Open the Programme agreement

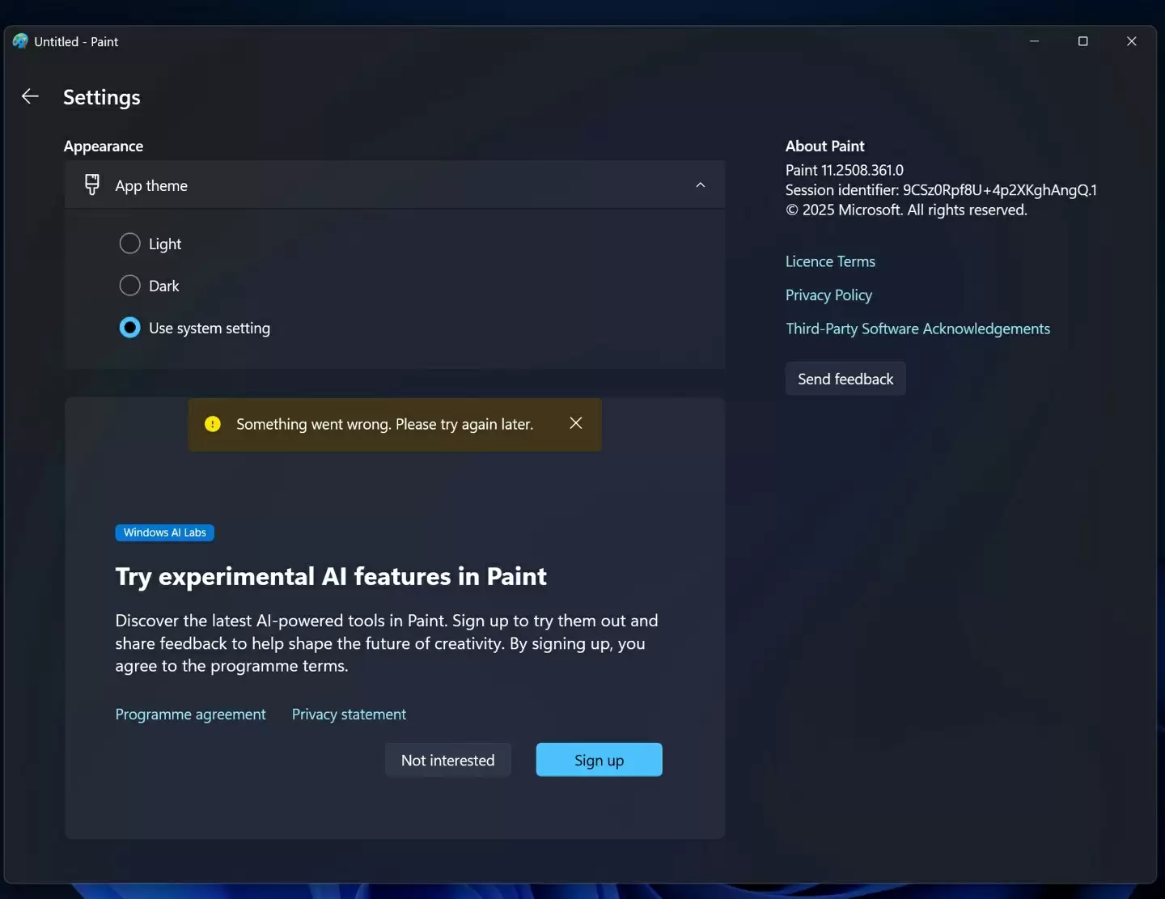click(190, 714)
